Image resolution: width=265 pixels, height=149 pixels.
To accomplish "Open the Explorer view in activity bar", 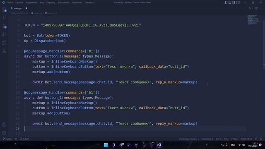I will pyautogui.click(x=4, y=10).
